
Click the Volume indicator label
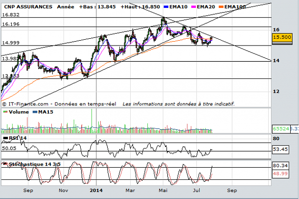(x=19, y=112)
